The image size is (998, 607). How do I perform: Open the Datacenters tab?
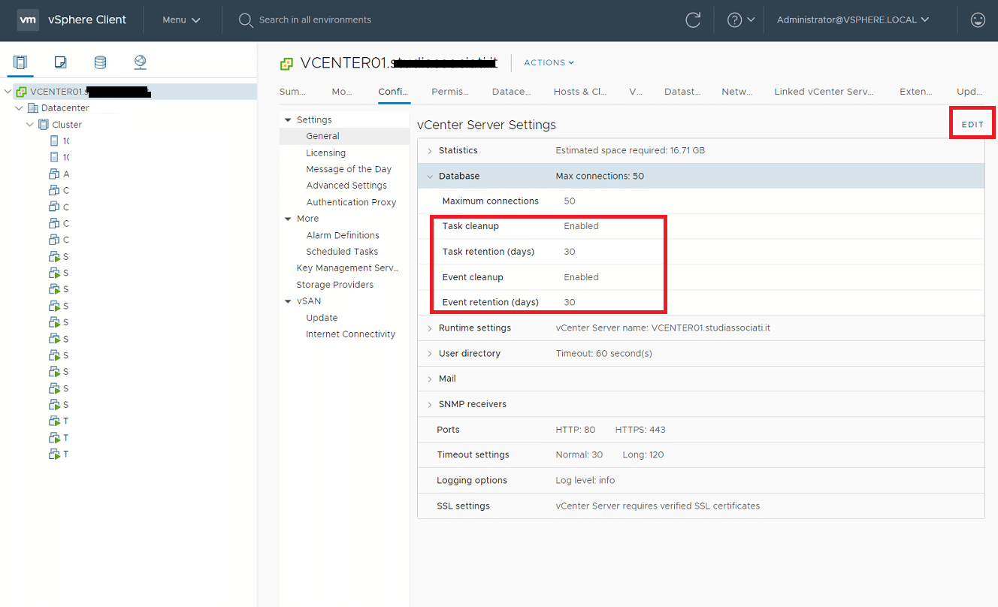[512, 92]
